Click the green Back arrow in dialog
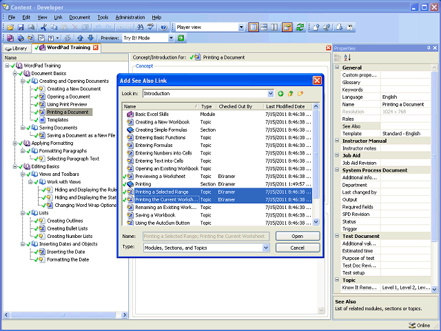The height and width of the screenshot is (331, 441). (280, 93)
